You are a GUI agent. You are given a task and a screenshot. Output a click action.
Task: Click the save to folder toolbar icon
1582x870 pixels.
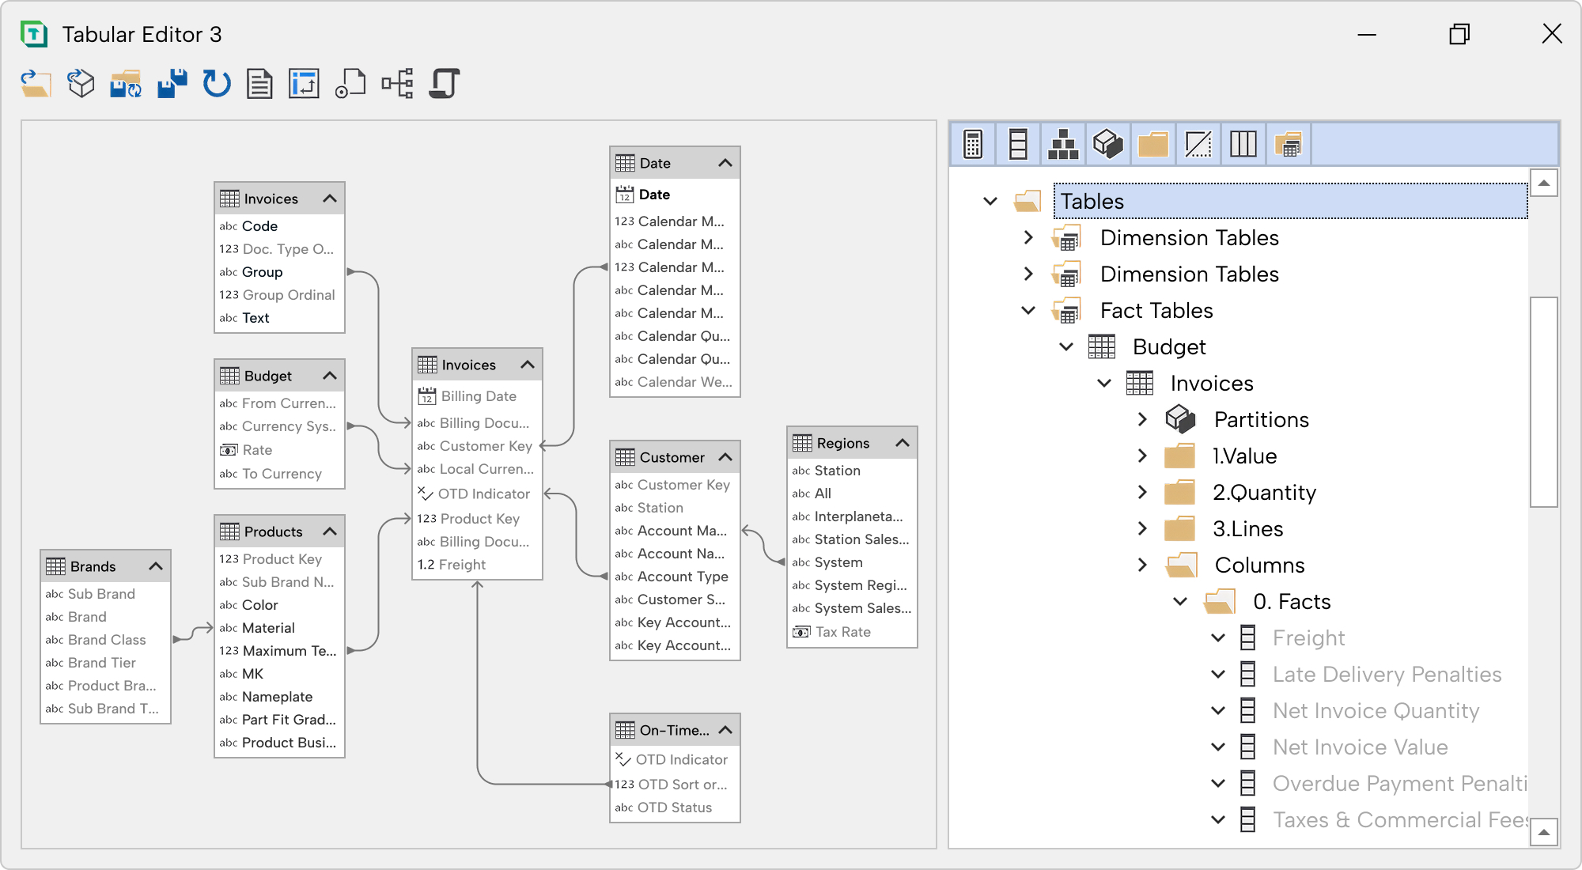[126, 83]
